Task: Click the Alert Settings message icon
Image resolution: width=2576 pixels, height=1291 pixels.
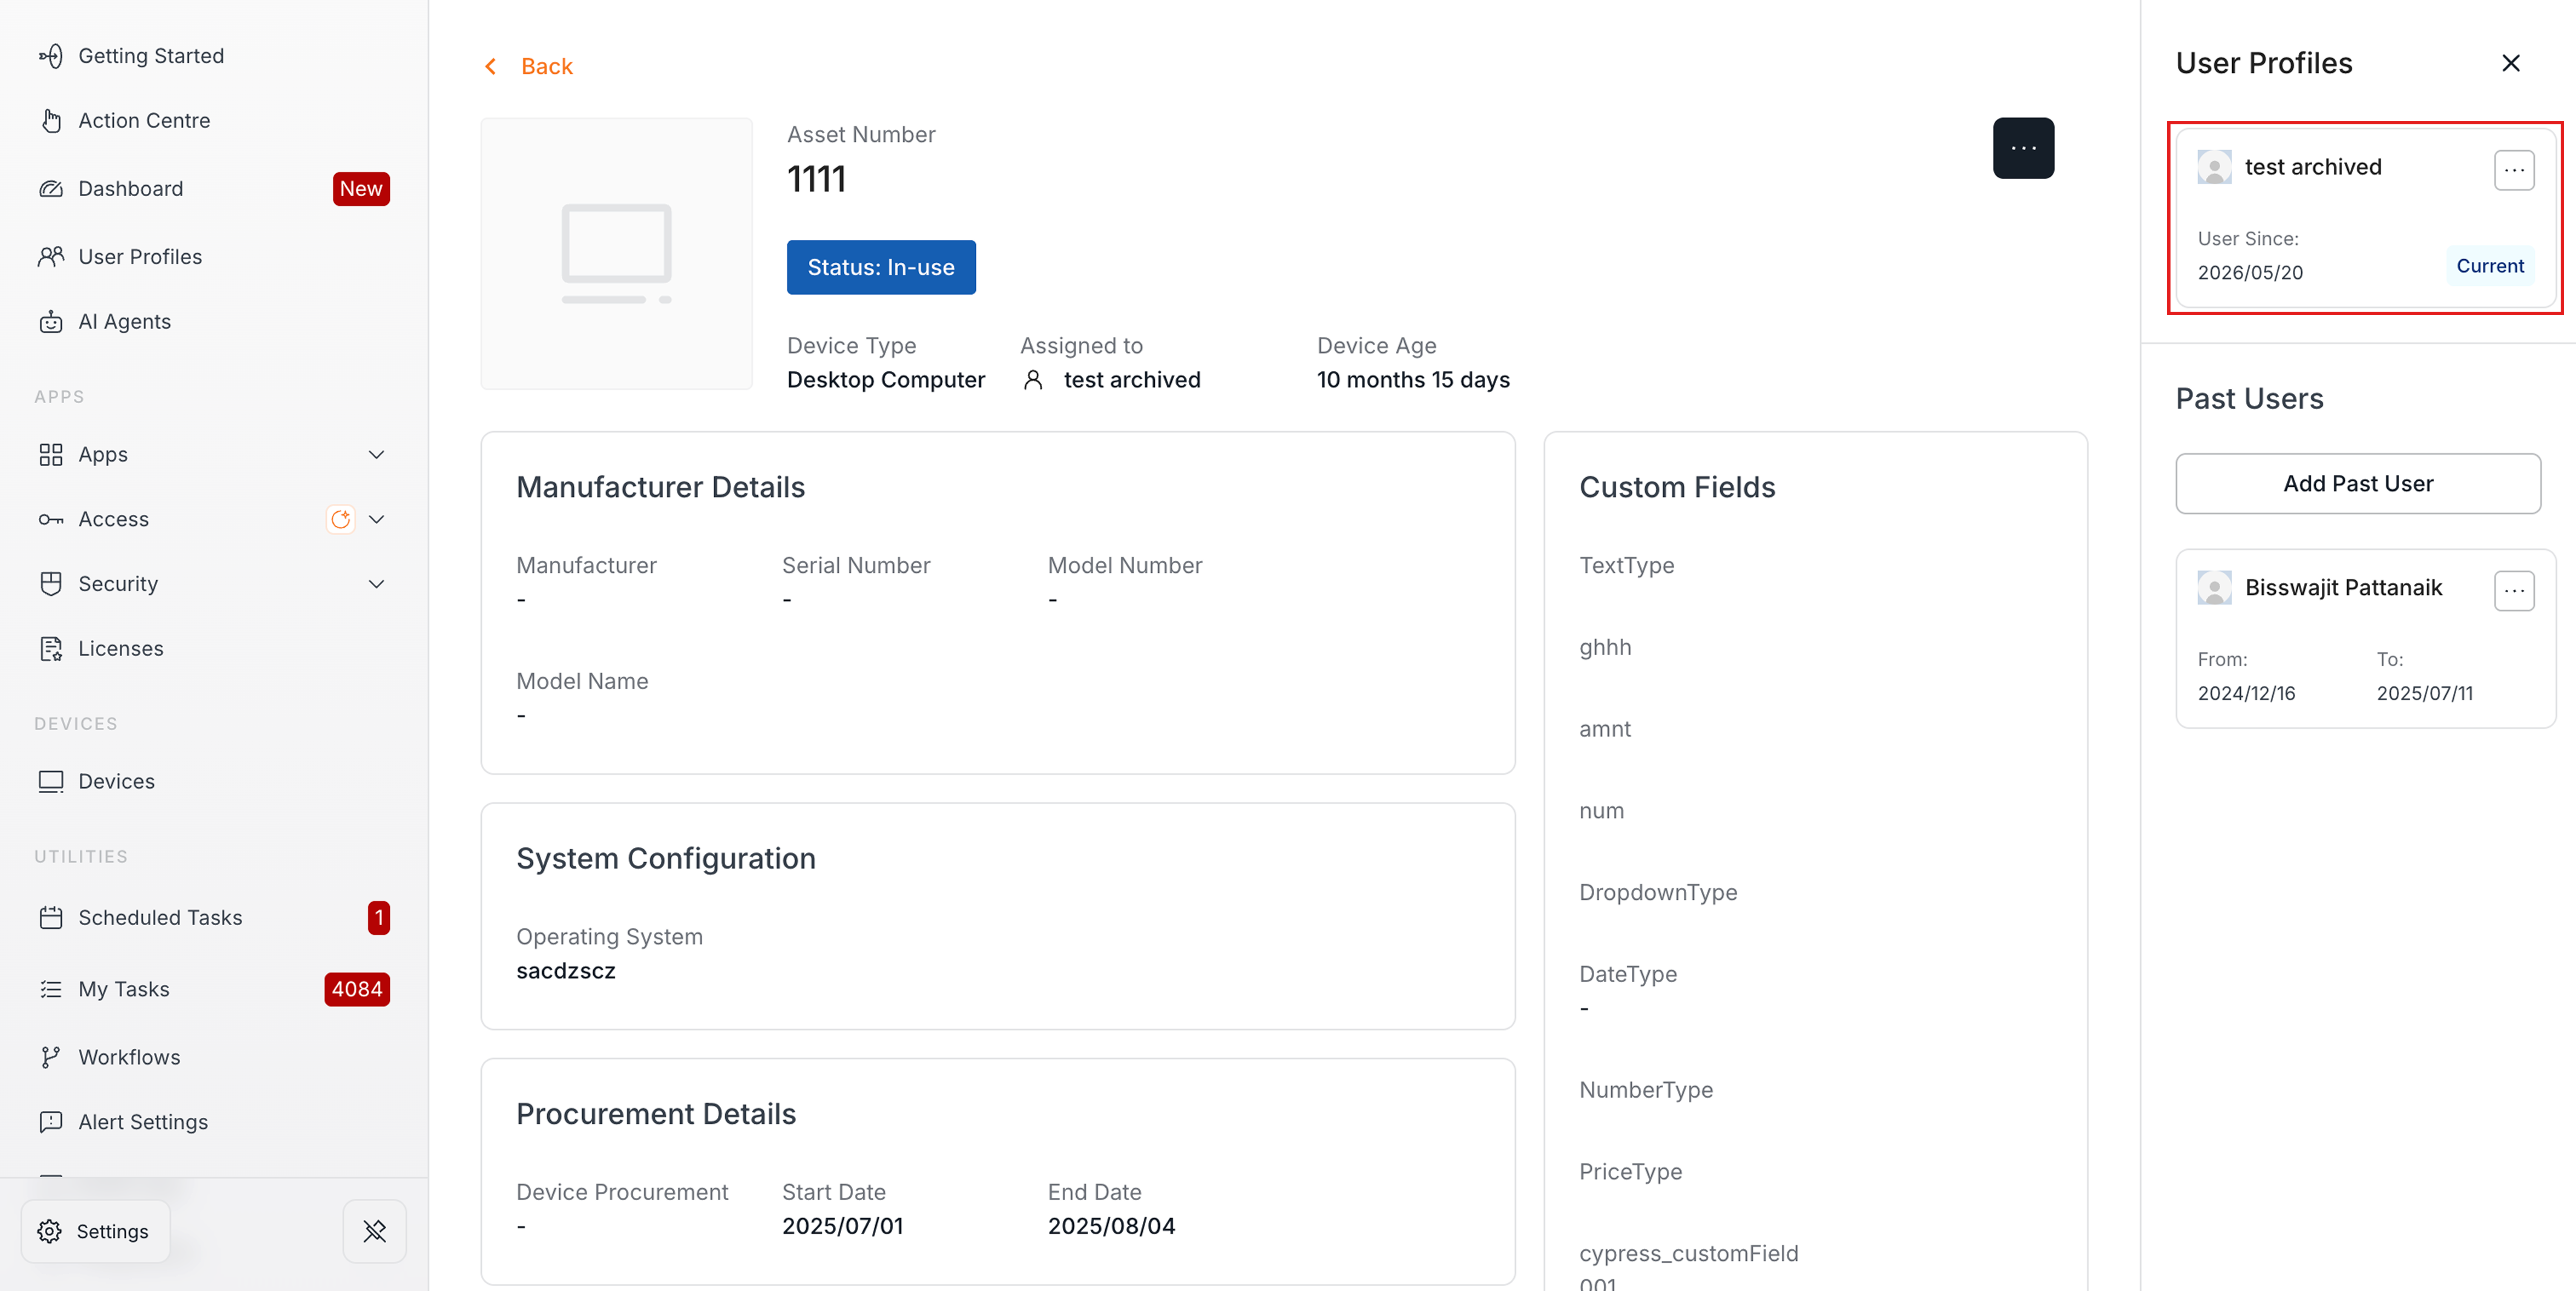Action: pyautogui.click(x=51, y=1123)
